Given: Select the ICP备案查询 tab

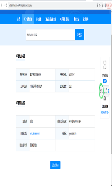Looking at the screenshot, I should 28,19.
